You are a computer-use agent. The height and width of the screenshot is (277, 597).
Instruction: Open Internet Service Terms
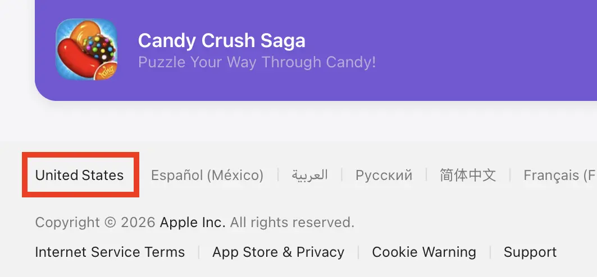point(110,252)
